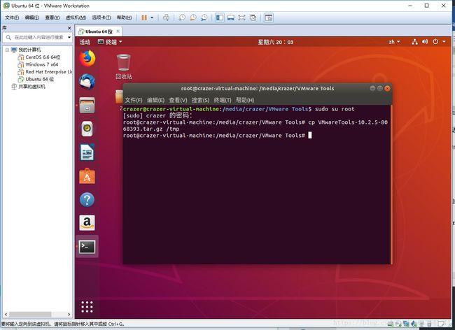The image size is (455, 330).
Task: Open the VMware 虚拟机(M) menu
Action: tap(76, 17)
